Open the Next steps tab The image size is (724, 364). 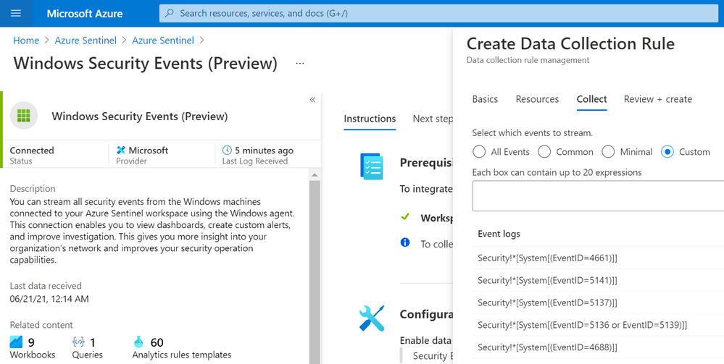pos(433,119)
